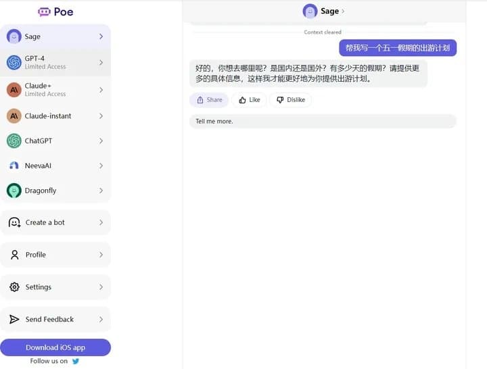The height and width of the screenshot is (369, 487).
Task: Open the Profile label
Action: coord(36,255)
